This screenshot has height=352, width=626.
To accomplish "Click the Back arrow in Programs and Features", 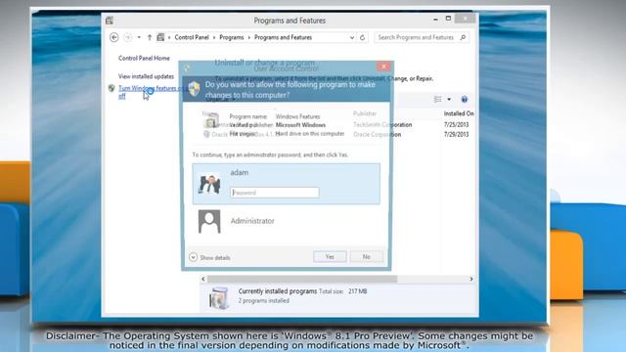I will [114, 37].
